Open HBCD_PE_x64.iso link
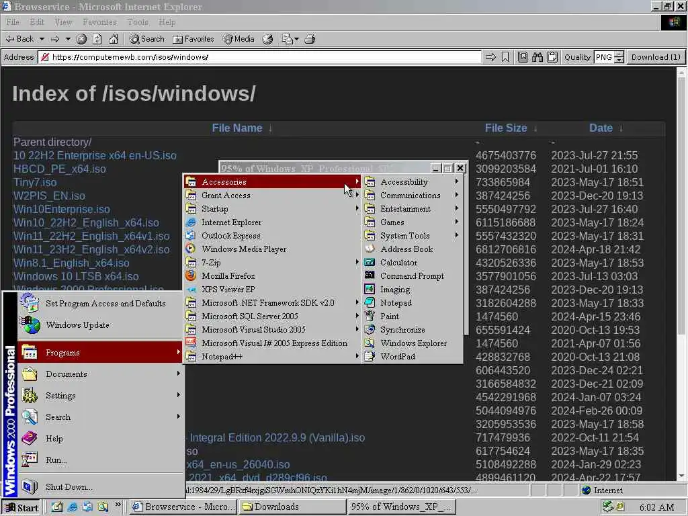Screen dimensions: 688x516 (x=60, y=169)
